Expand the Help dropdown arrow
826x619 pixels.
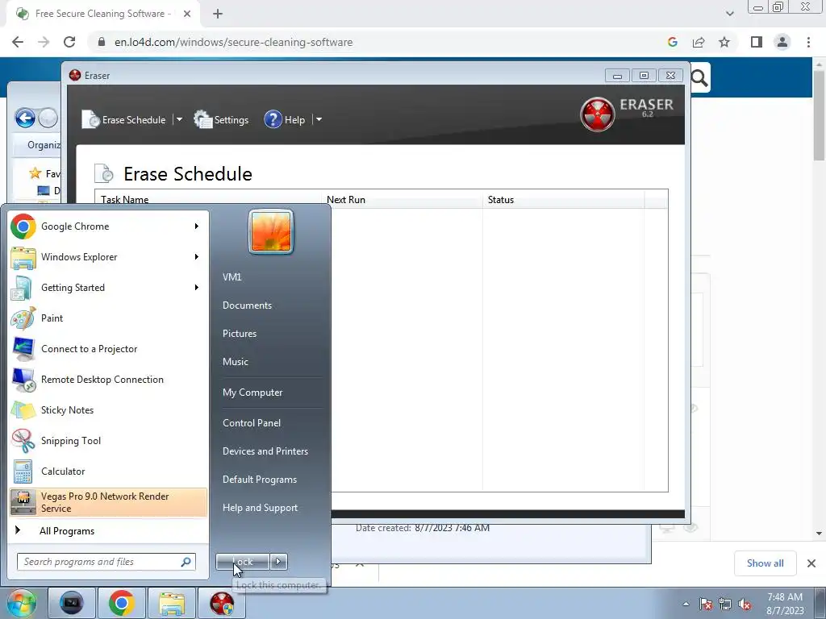[318, 119]
